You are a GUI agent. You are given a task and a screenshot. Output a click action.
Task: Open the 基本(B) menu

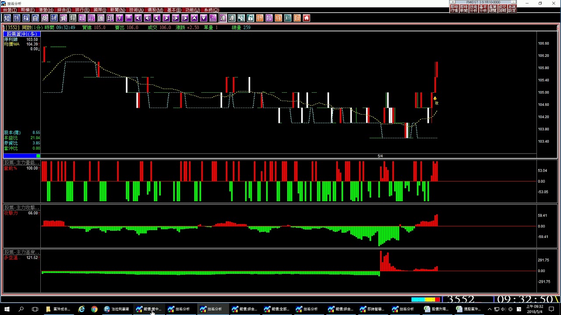174,10
